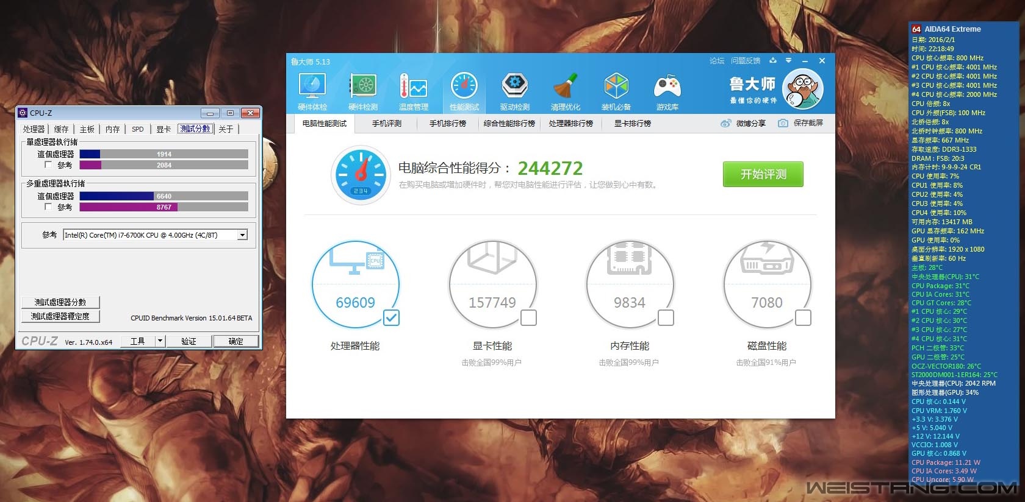Select 測試分數 tab in CPU-Z
This screenshot has height=502, width=1025.
195,129
